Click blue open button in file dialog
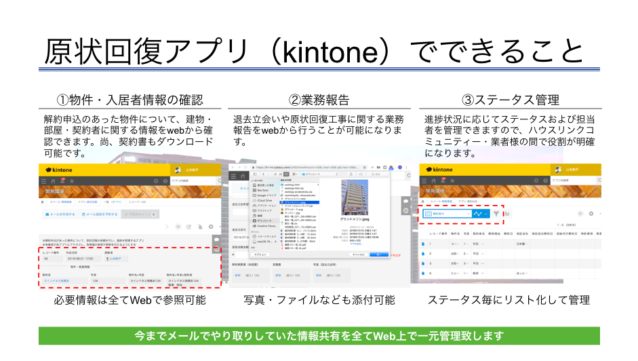The image size is (638, 361). pyautogui.click(x=379, y=254)
